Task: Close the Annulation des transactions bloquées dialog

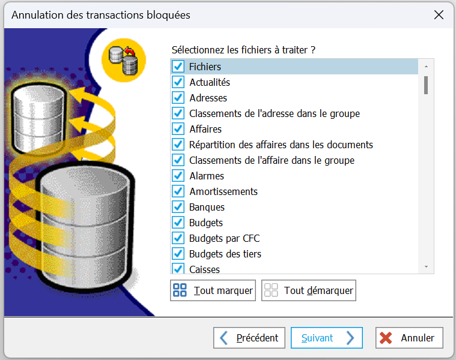Action: tap(439, 15)
